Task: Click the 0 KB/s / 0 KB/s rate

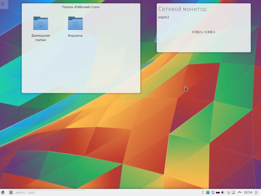Action: tap(203, 32)
